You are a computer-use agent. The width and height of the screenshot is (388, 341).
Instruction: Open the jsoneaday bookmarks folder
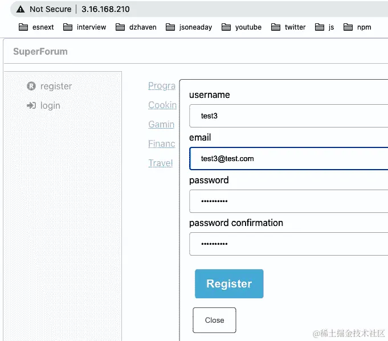[x=189, y=27]
